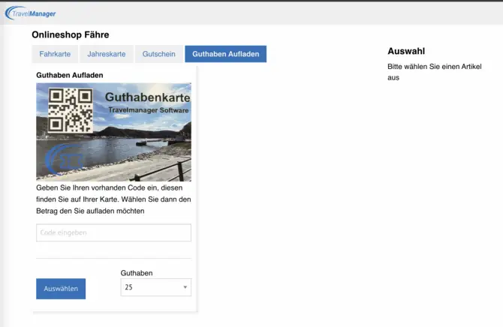This screenshot has height=327, width=503.
Task: Expand the Guthaben amount dropdown showing 25
Action: point(155,287)
